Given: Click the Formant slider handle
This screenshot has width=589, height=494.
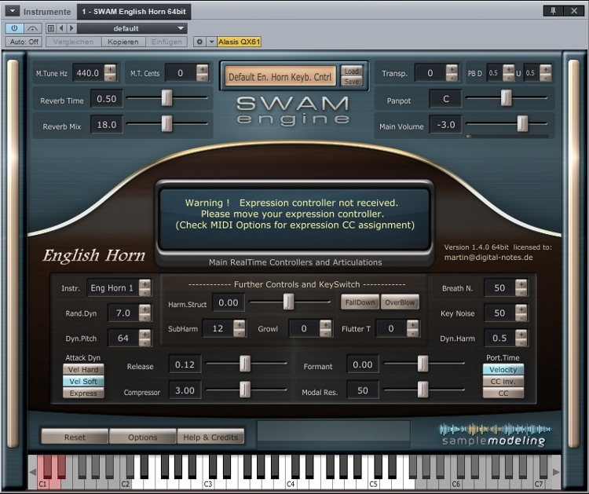Looking at the screenshot, I should pyautogui.click(x=423, y=364).
